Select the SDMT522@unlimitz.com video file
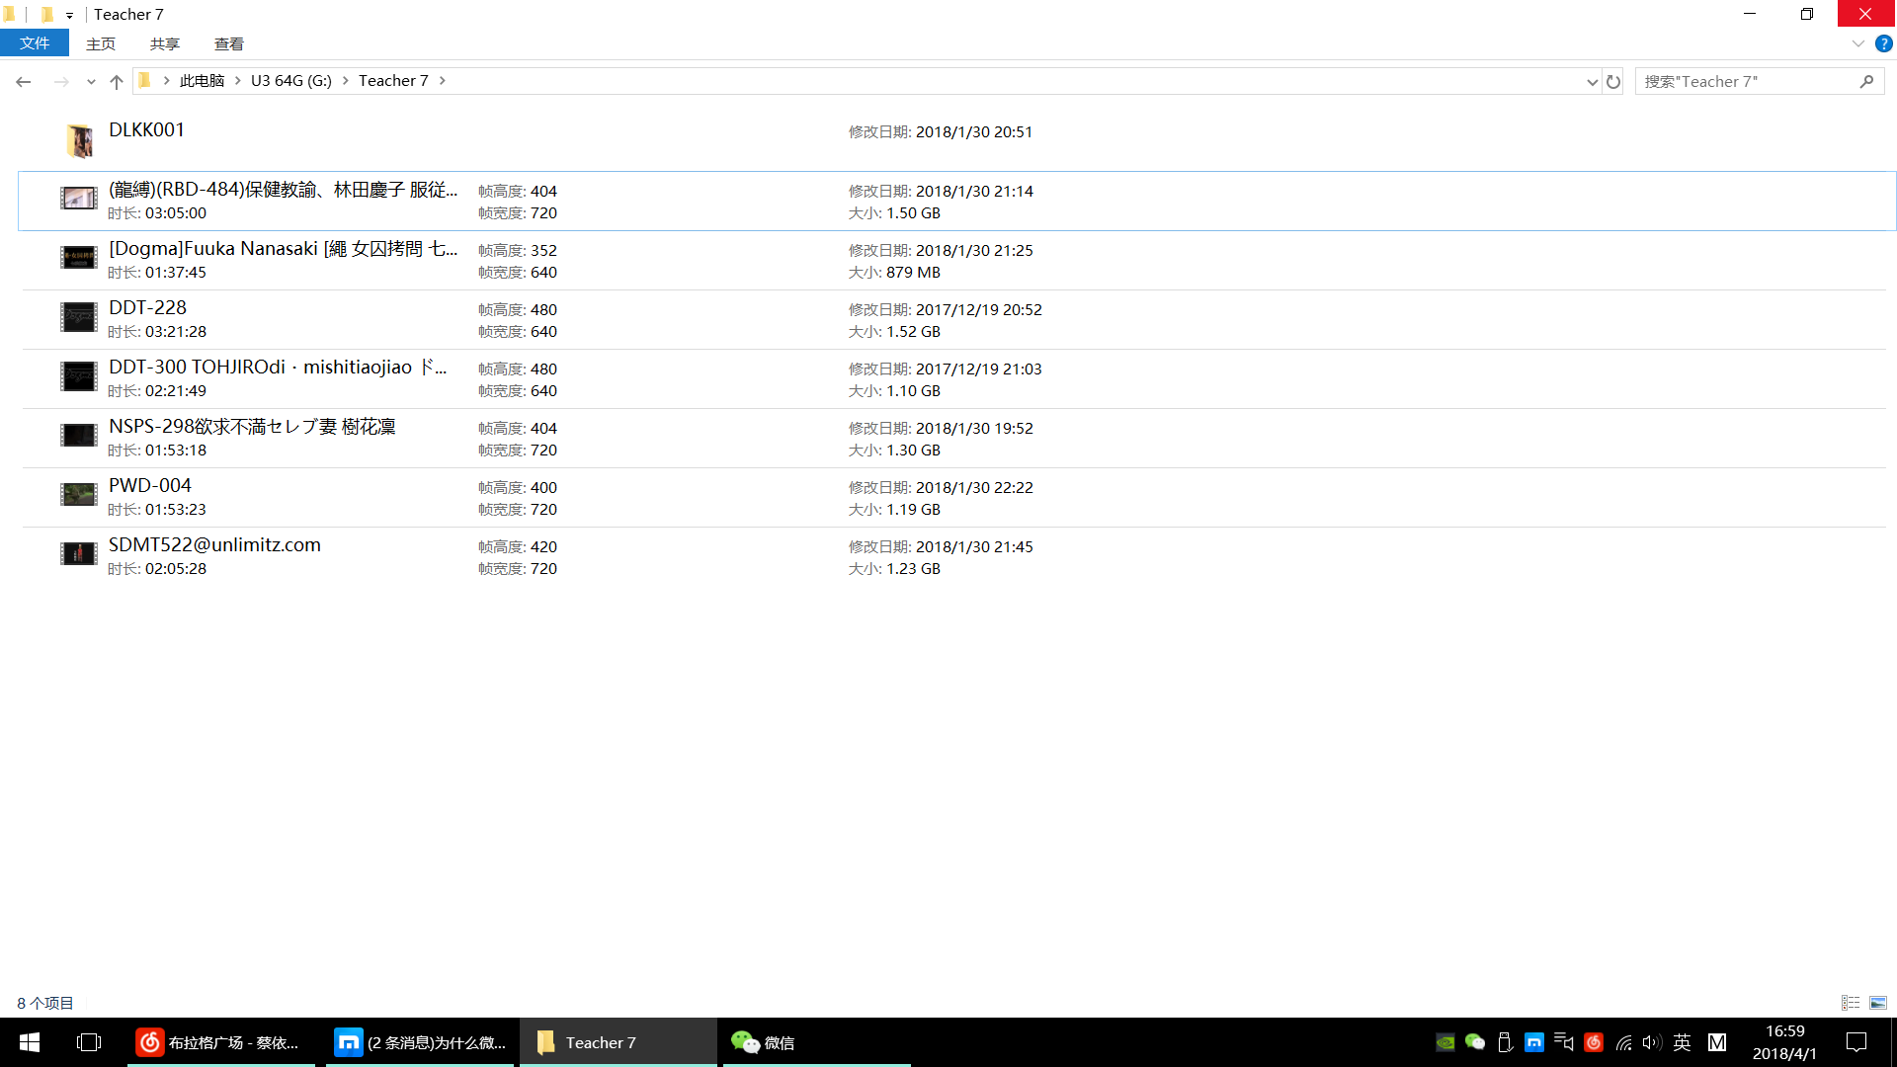The width and height of the screenshot is (1897, 1067). click(x=954, y=556)
